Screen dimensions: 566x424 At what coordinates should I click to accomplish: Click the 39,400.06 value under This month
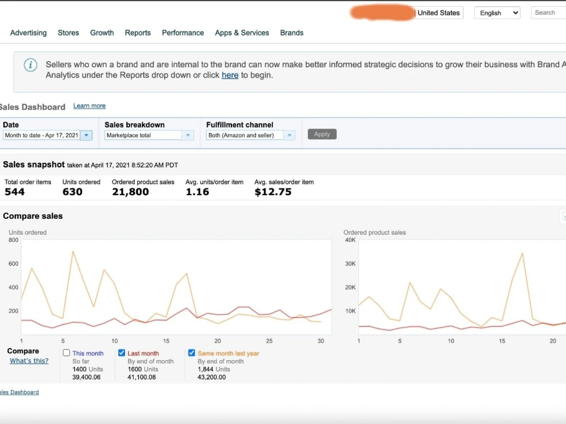coord(86,377)
